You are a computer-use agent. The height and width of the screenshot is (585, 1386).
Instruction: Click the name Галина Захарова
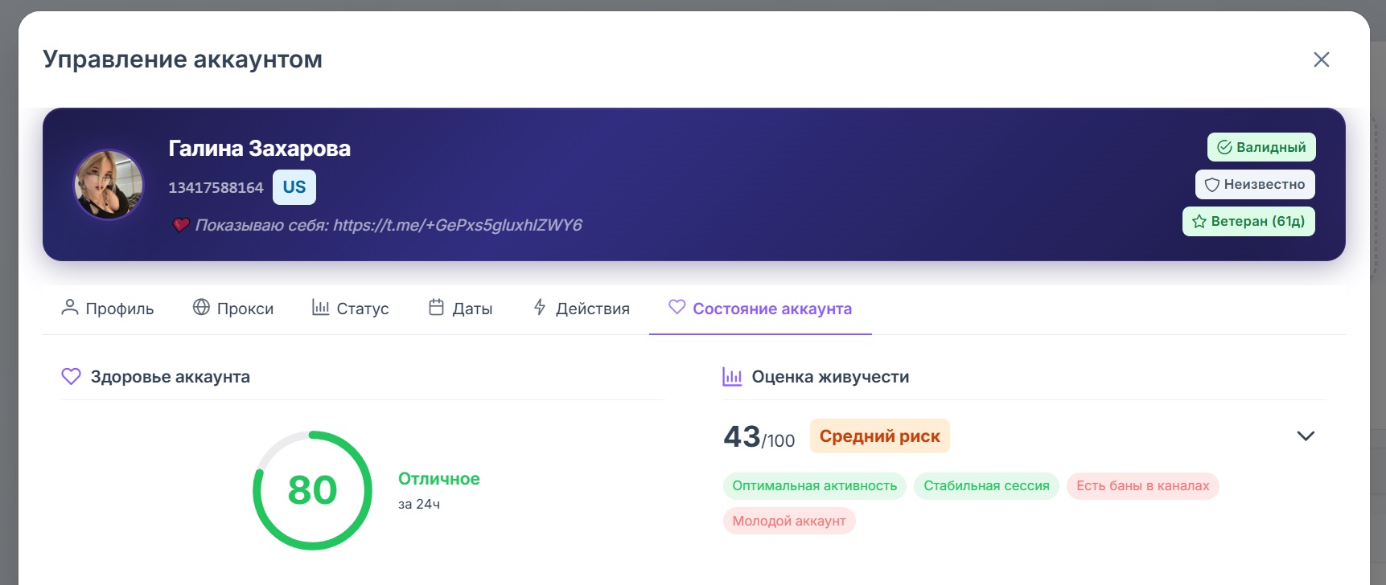(x=259, y=149)
